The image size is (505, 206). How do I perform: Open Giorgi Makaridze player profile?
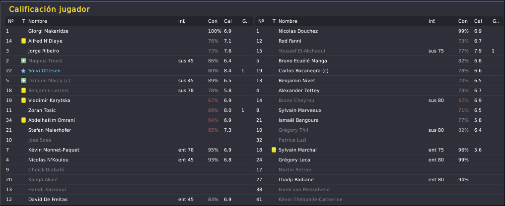[x=48, y=31]
